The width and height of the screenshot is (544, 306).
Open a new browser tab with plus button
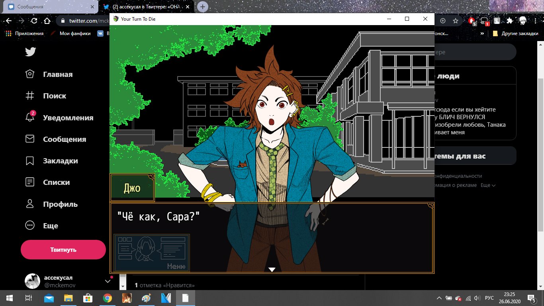pyautogui.click(x=203, y=7)
